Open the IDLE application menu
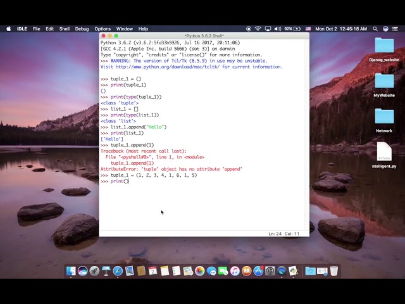This screenshot has height=304, width=405. pos(22,28)
